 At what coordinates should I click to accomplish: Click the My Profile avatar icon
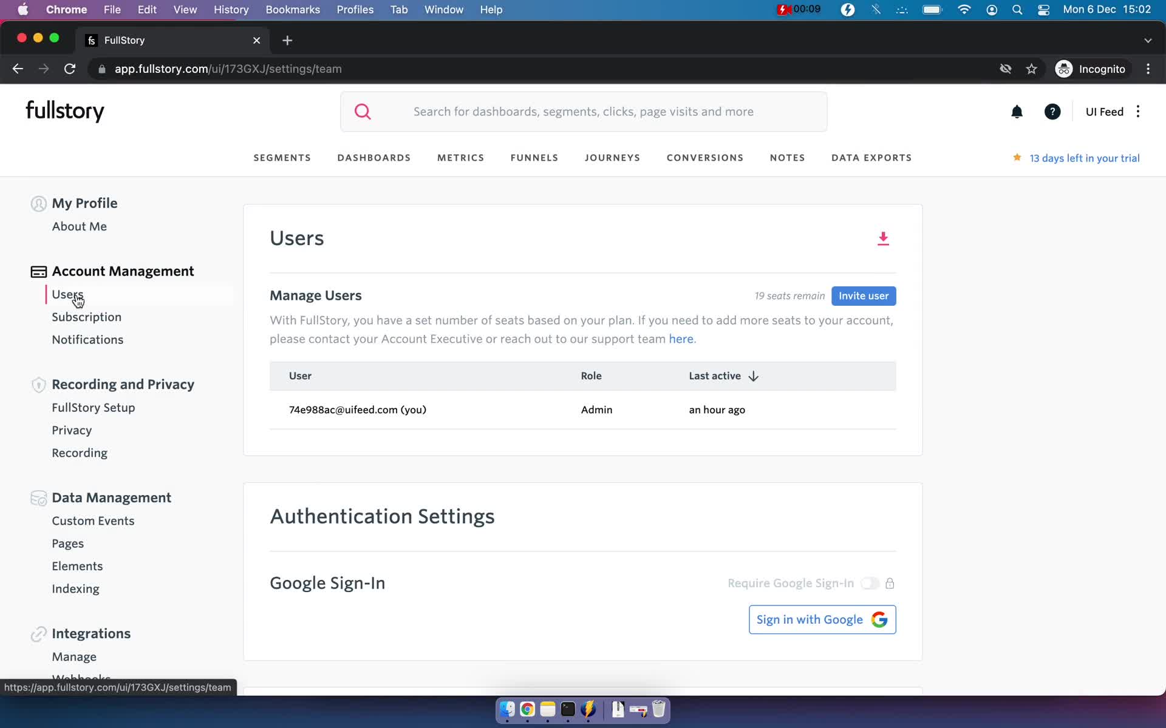[x=38, y=204]
